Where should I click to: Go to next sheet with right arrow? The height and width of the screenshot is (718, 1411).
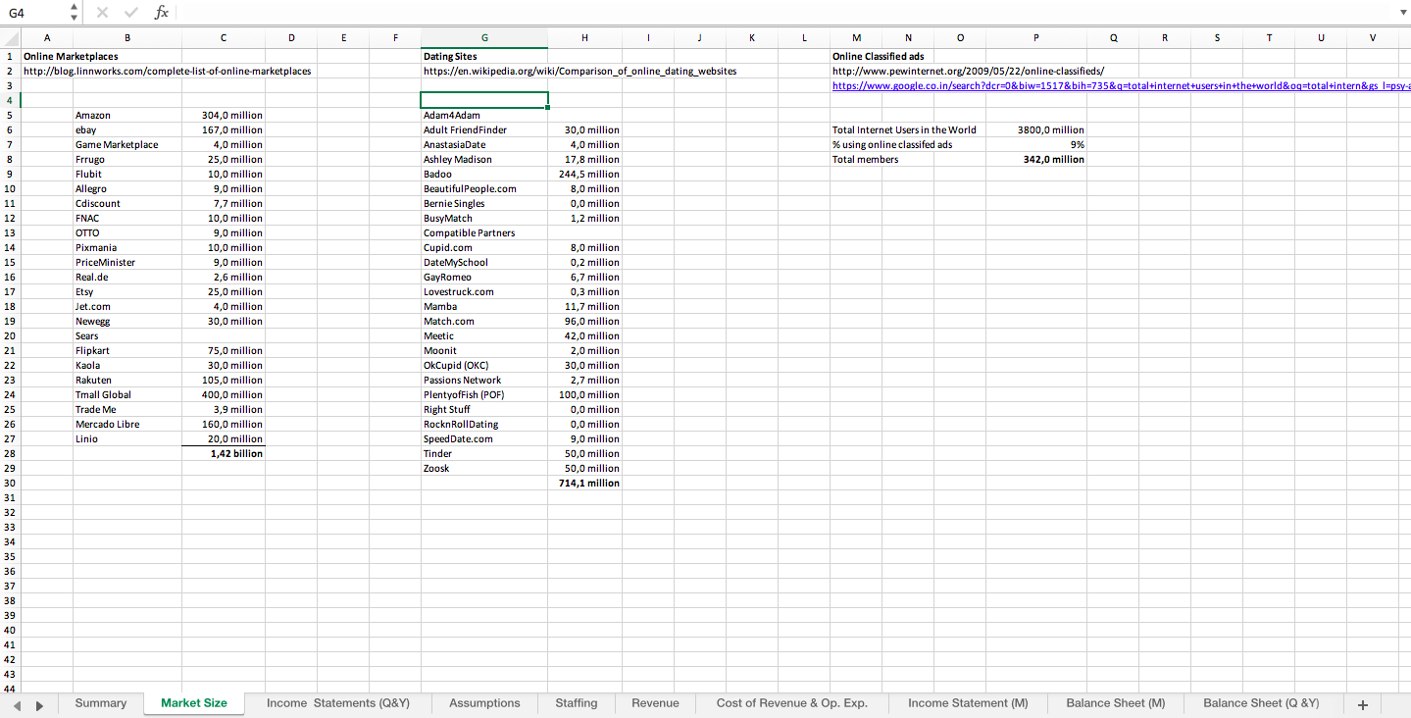click(x=40, y=704)
